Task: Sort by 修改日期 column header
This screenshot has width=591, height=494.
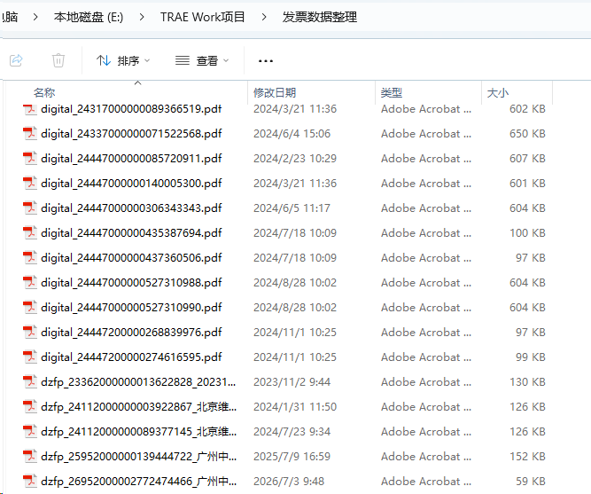Action: 275,92
